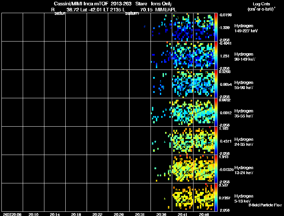
Task: Click the -0.4041 color scale value
Action: [x=225, y=43]
